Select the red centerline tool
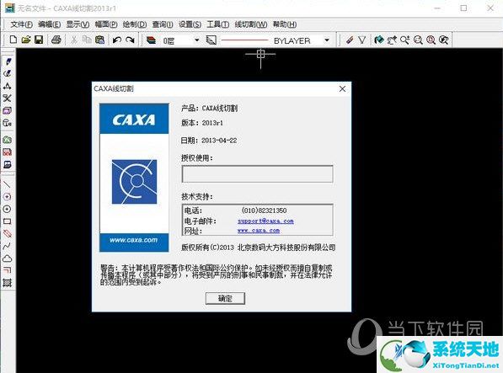 click(8, 233)
